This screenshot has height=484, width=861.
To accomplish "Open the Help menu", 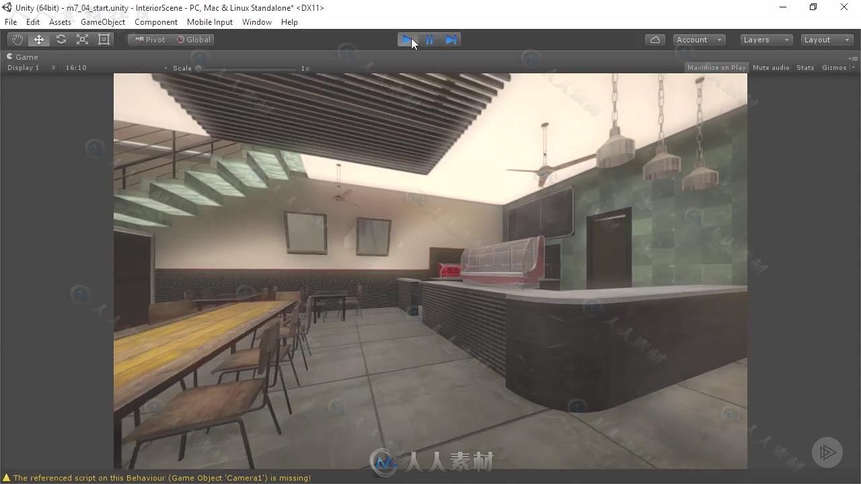I will (289, 22).
